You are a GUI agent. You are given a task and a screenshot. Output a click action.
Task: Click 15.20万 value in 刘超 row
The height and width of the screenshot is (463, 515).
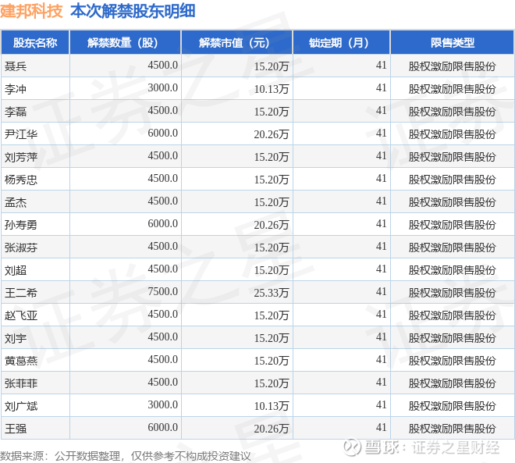272,270
